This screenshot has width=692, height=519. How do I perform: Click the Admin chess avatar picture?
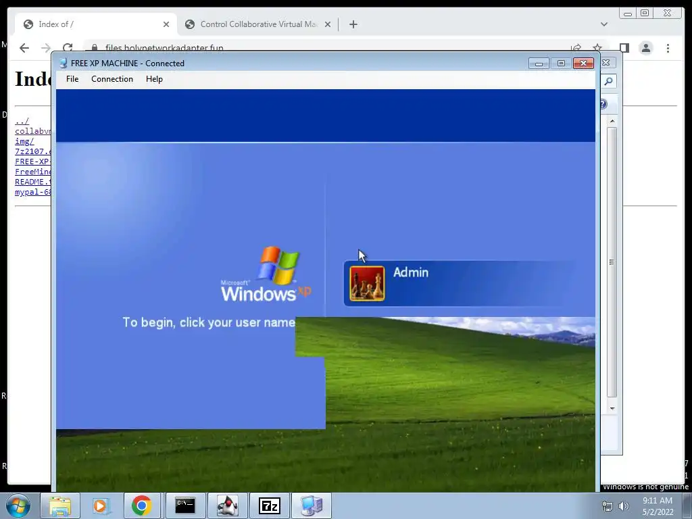click(x=367, y=283)
